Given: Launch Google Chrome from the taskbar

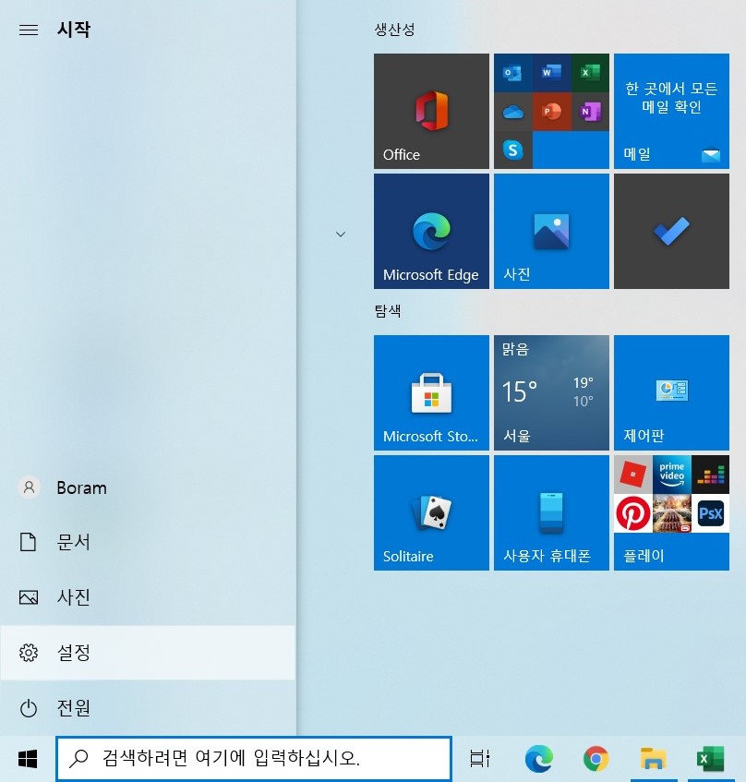Looking at the screenshot, I should tap(596, 759).
